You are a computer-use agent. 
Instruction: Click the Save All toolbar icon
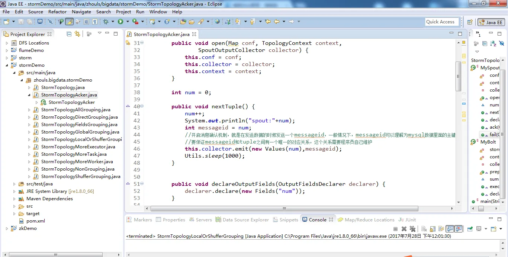(29, 22)
